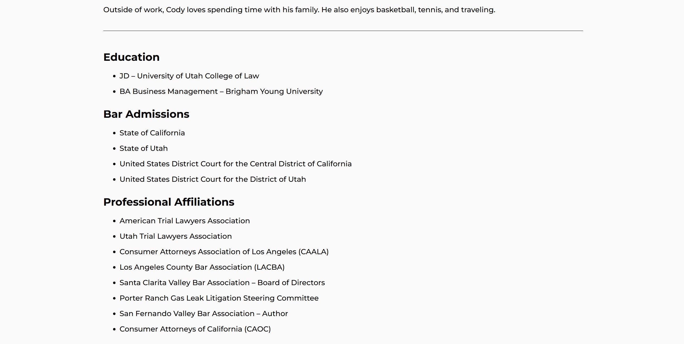This screenshot has height=344, width=684.
Task: Click Consumer Attorneys of California (CAOC)
Action: 195,329
